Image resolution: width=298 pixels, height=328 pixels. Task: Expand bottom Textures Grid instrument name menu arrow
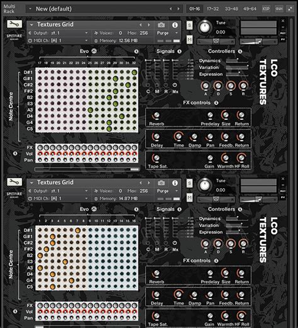pos(31,183)
